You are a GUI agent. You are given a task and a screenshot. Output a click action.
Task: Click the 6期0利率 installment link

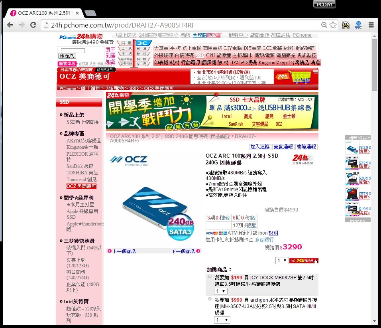pos(244,217)
